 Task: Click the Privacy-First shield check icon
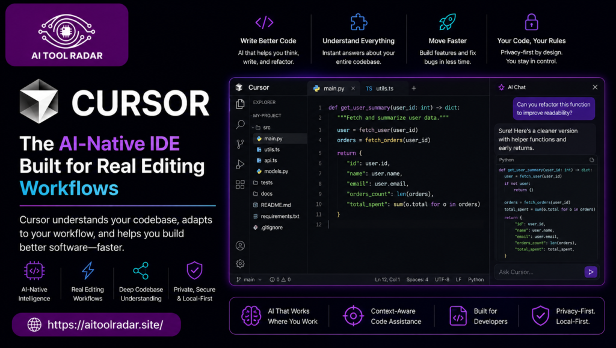click(541, 315)
